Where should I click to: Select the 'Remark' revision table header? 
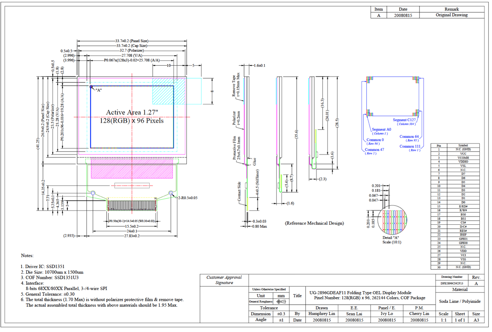click(x=452, y=9)
